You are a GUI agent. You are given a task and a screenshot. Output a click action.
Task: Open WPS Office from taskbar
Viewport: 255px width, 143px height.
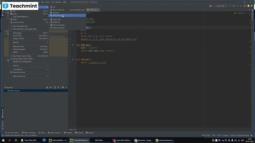click(x=99, y=140)
